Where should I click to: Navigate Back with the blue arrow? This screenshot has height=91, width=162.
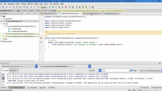[31, 7]
